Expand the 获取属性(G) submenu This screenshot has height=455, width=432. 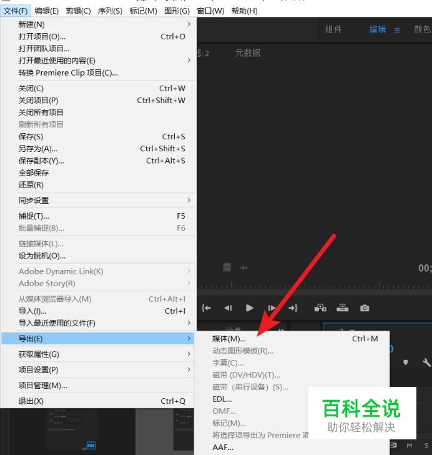tap(98, 354)
